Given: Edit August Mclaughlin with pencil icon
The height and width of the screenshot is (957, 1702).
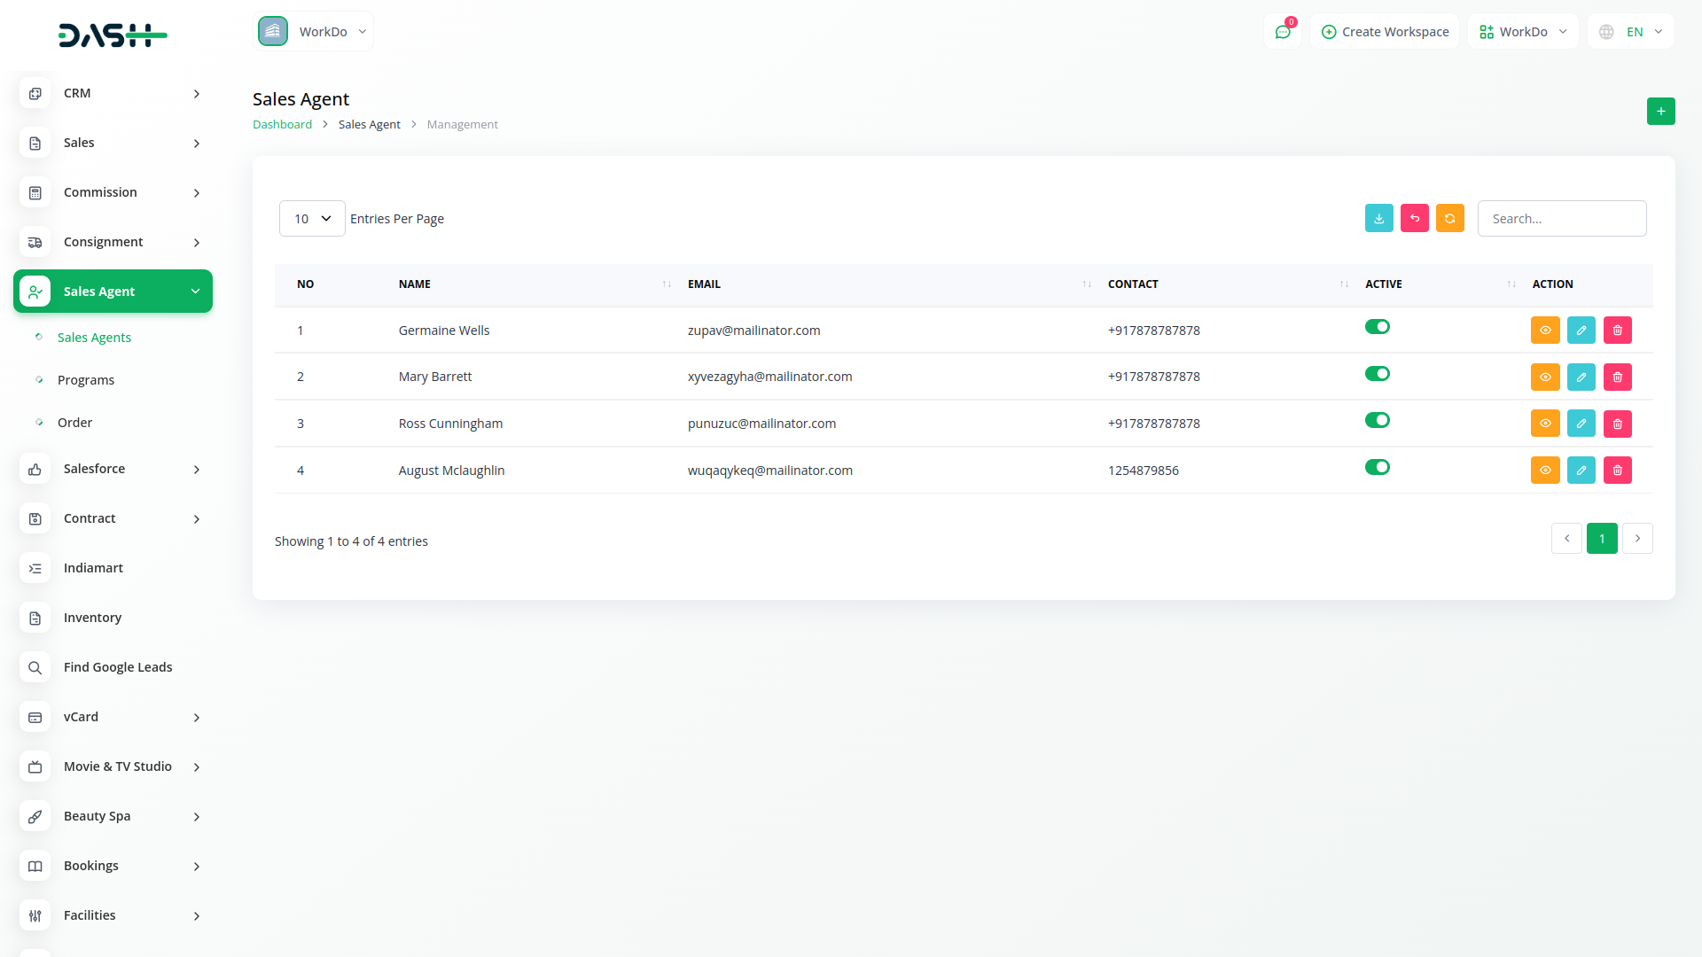Looking at the screenshot, I should 1581,470.
